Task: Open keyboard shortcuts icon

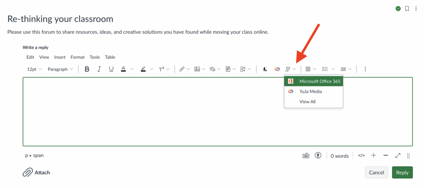Action: [306, 156]
